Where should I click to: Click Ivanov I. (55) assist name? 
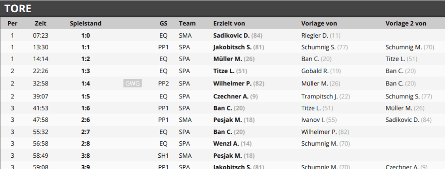[x=319, y=120]
